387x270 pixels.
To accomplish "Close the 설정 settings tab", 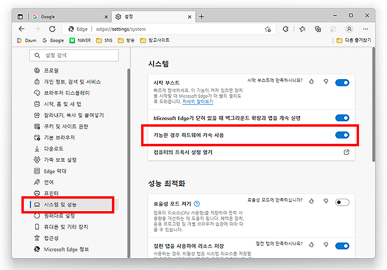I will coord(189,17).
